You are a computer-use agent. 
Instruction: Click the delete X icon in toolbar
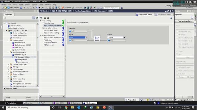point(34,8)
